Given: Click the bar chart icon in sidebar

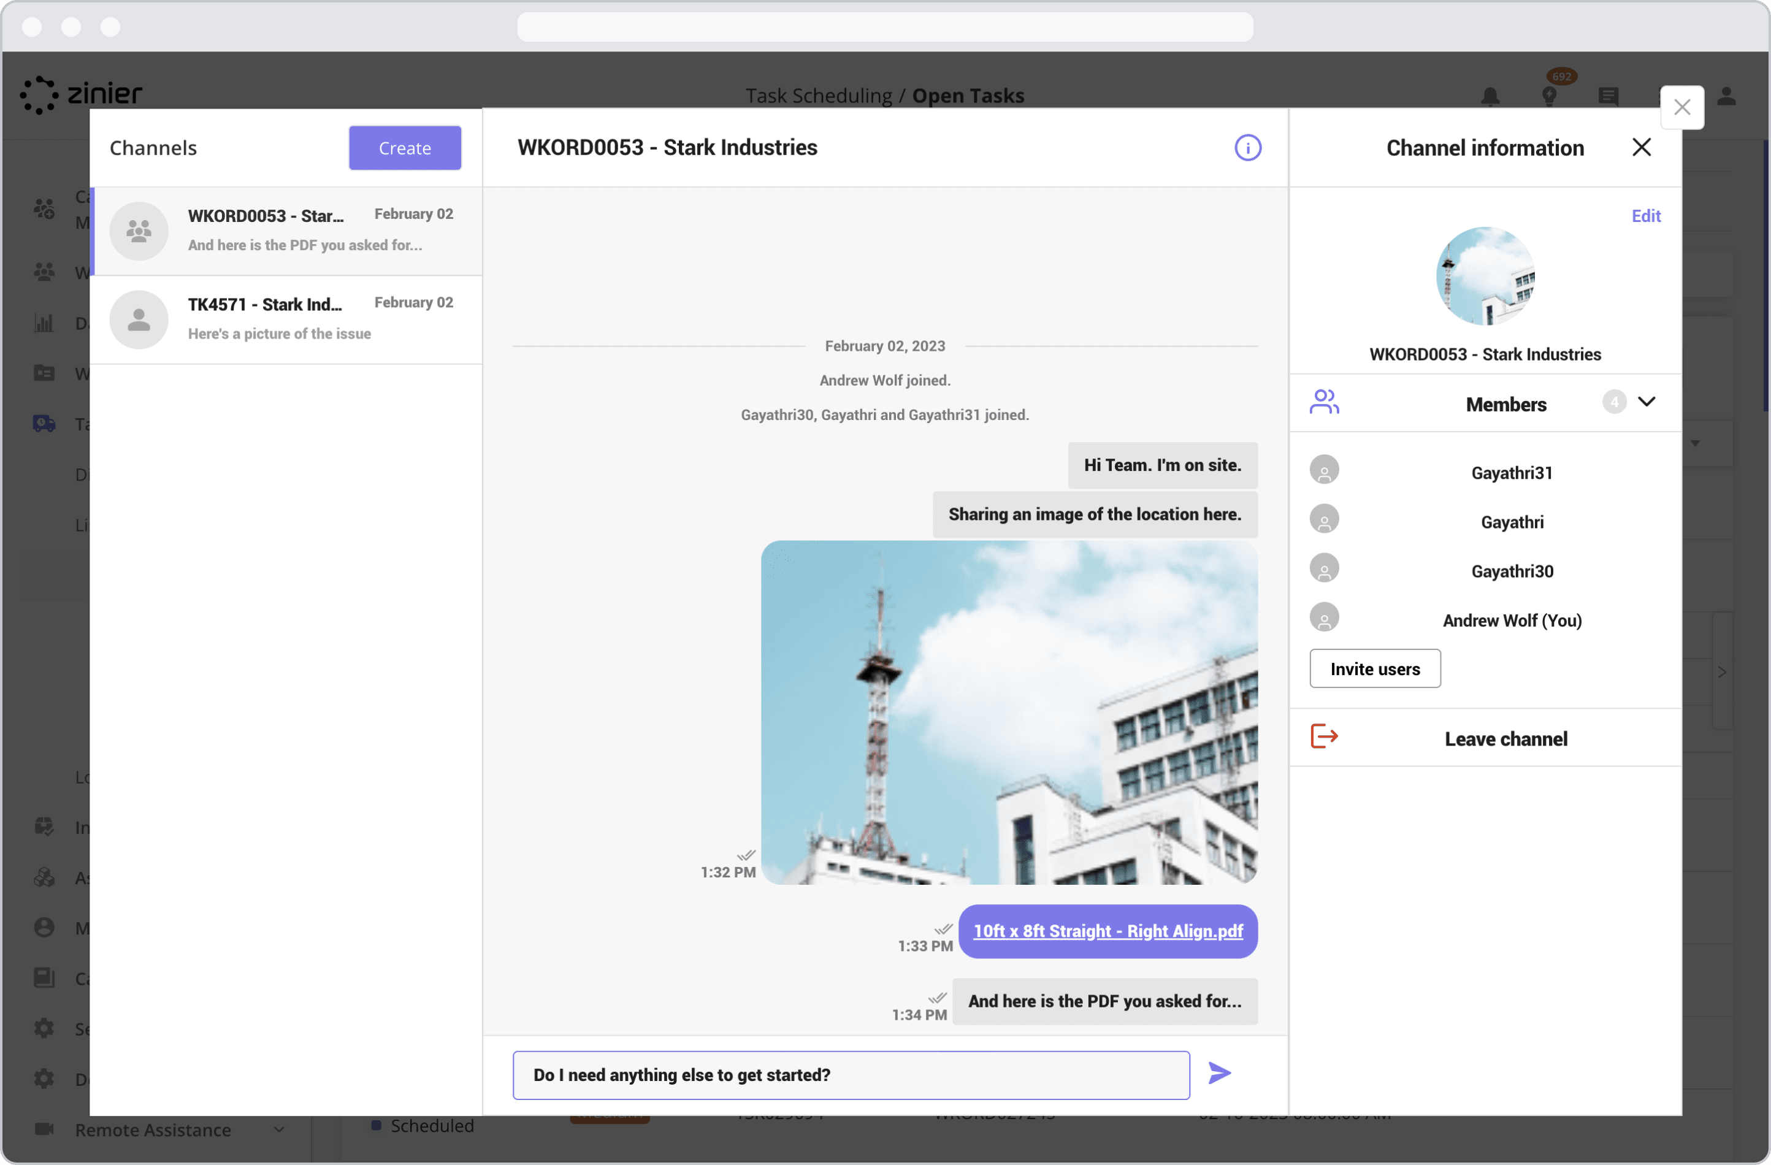Looking at the screenshot, I should coord(44,323).
